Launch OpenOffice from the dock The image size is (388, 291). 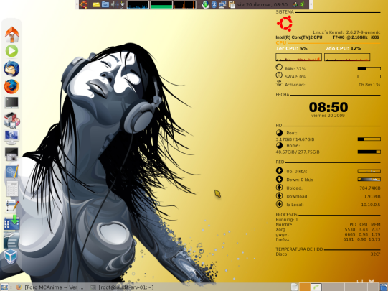(11, 240)
